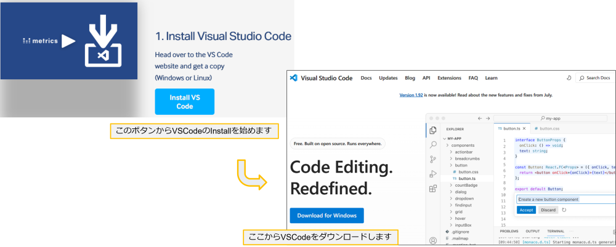Click '1. Install Visual Studio Code' heading

[x=224, y=36]
